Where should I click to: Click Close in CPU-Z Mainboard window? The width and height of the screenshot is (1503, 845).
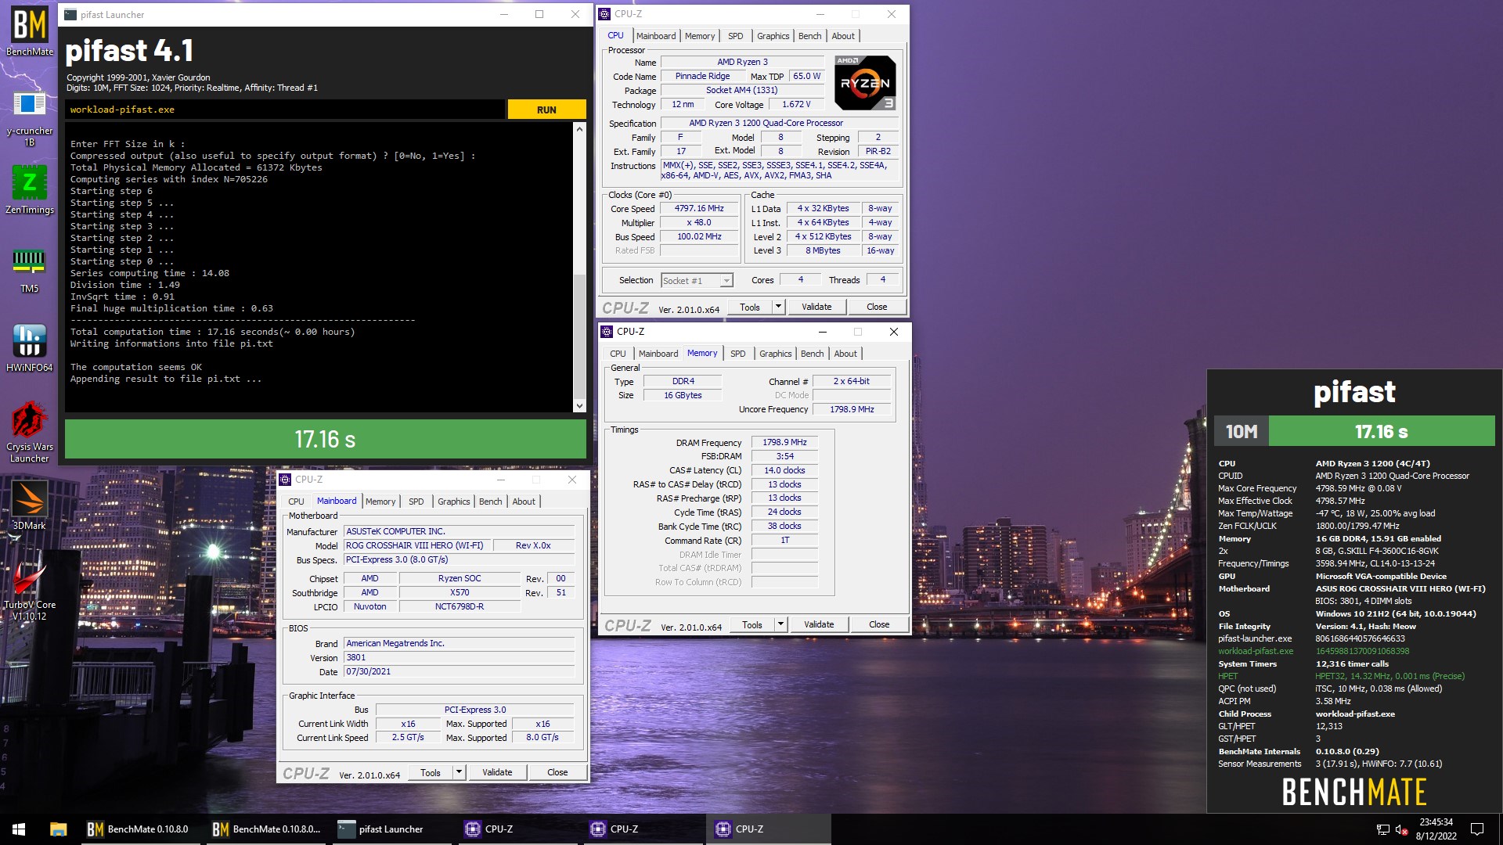[x=557, y=772]
